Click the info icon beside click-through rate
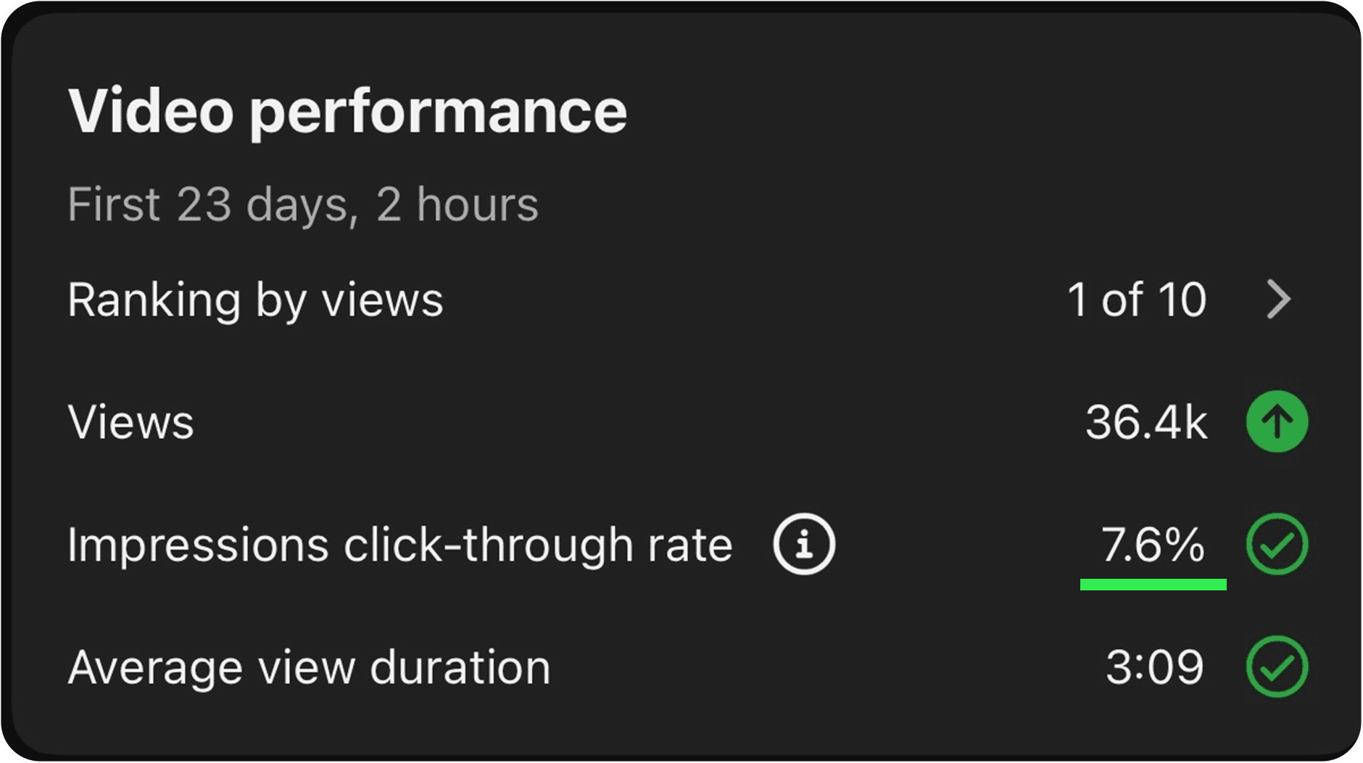Screen dimensions: 1363x763 (x=804, y=544)
